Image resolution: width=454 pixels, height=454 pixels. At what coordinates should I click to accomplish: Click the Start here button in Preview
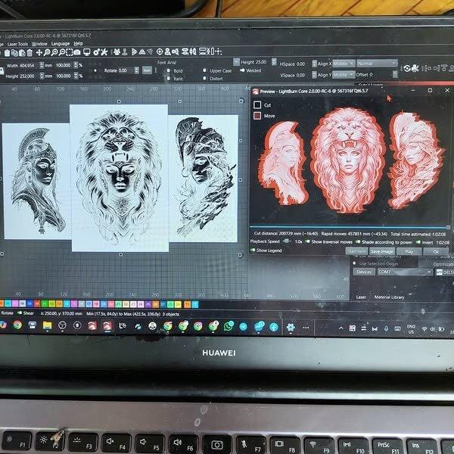click(x=356, y=251)
